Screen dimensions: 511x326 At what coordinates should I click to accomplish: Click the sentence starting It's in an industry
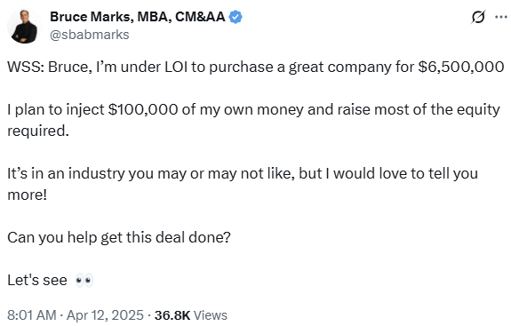point(243,185)
